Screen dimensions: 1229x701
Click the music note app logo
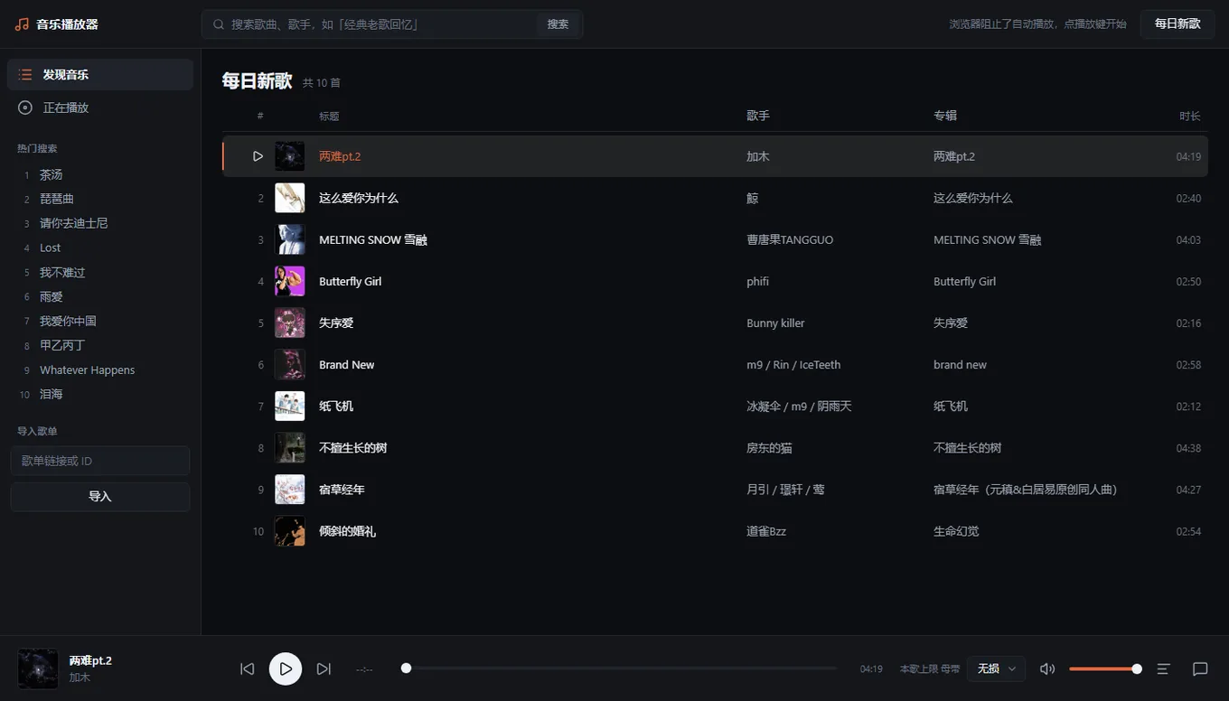coord(22,24)
